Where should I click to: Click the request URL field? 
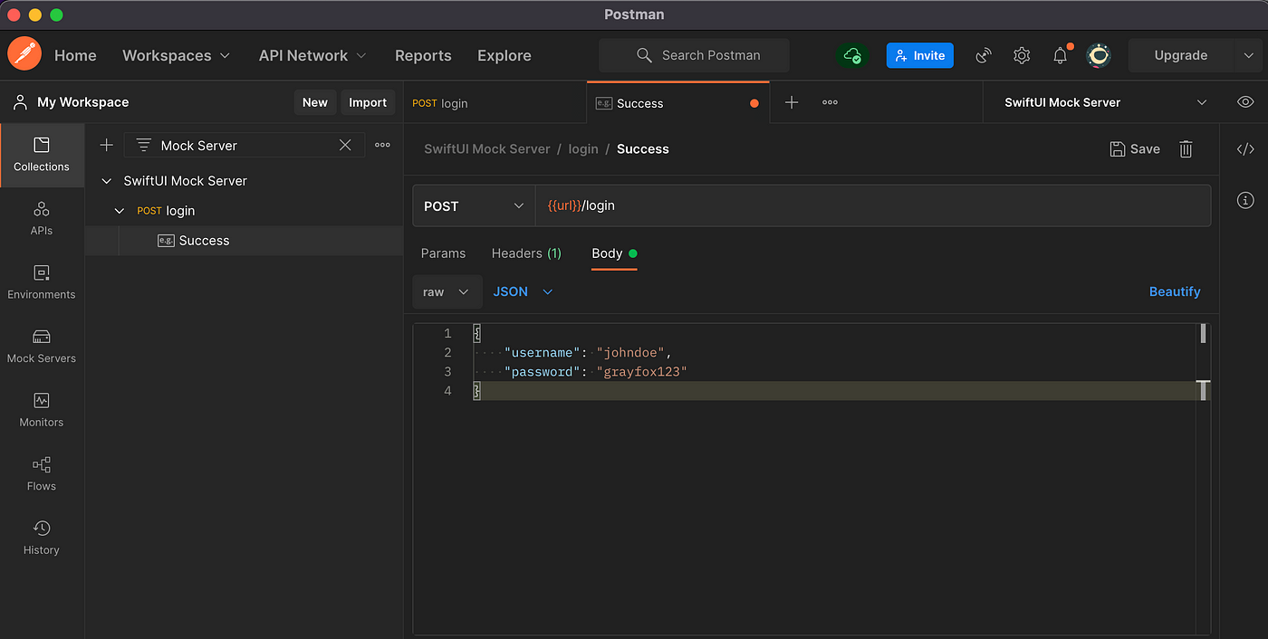(x=873, y=205)
